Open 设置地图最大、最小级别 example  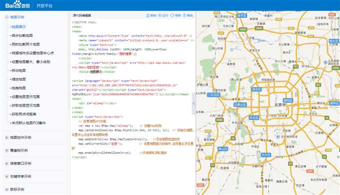pos(31,62)
